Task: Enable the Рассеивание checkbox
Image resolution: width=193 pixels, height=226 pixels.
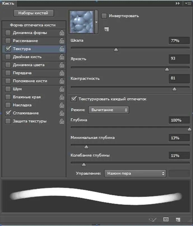Action: 8,41
